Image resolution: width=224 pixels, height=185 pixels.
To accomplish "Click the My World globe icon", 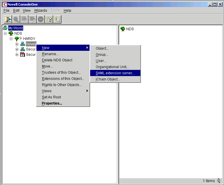I will [5, 28].
